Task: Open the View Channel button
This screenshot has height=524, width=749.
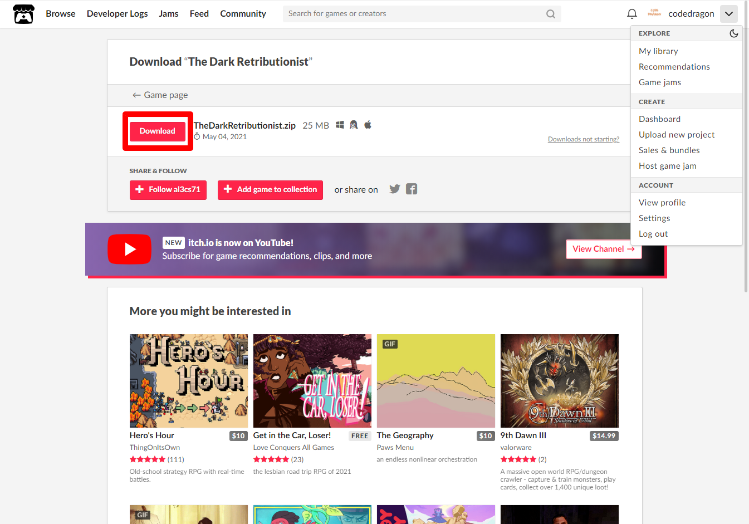Action: pos(604,249)
